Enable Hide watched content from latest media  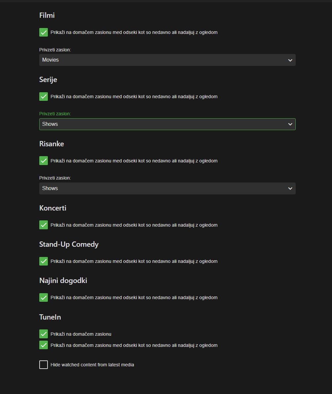44,365
